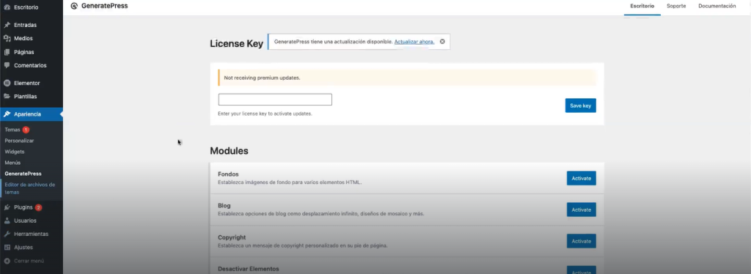
Task: Switch to the Documentación tab
Action: click(717, 6)
